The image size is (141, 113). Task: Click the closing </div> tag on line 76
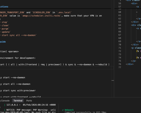pyautogui.click(x=129, y=64)
